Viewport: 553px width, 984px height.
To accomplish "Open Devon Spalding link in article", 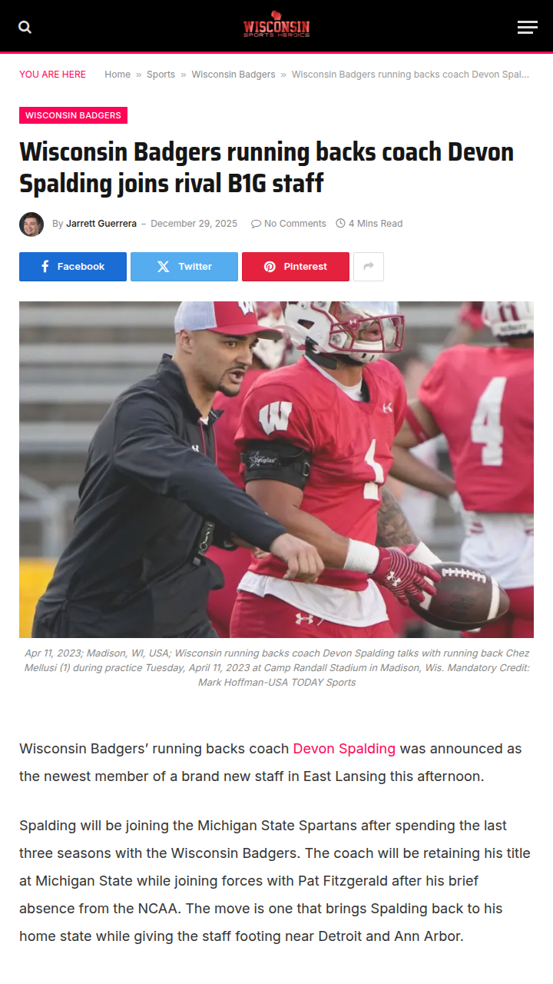I will point(344,749).
